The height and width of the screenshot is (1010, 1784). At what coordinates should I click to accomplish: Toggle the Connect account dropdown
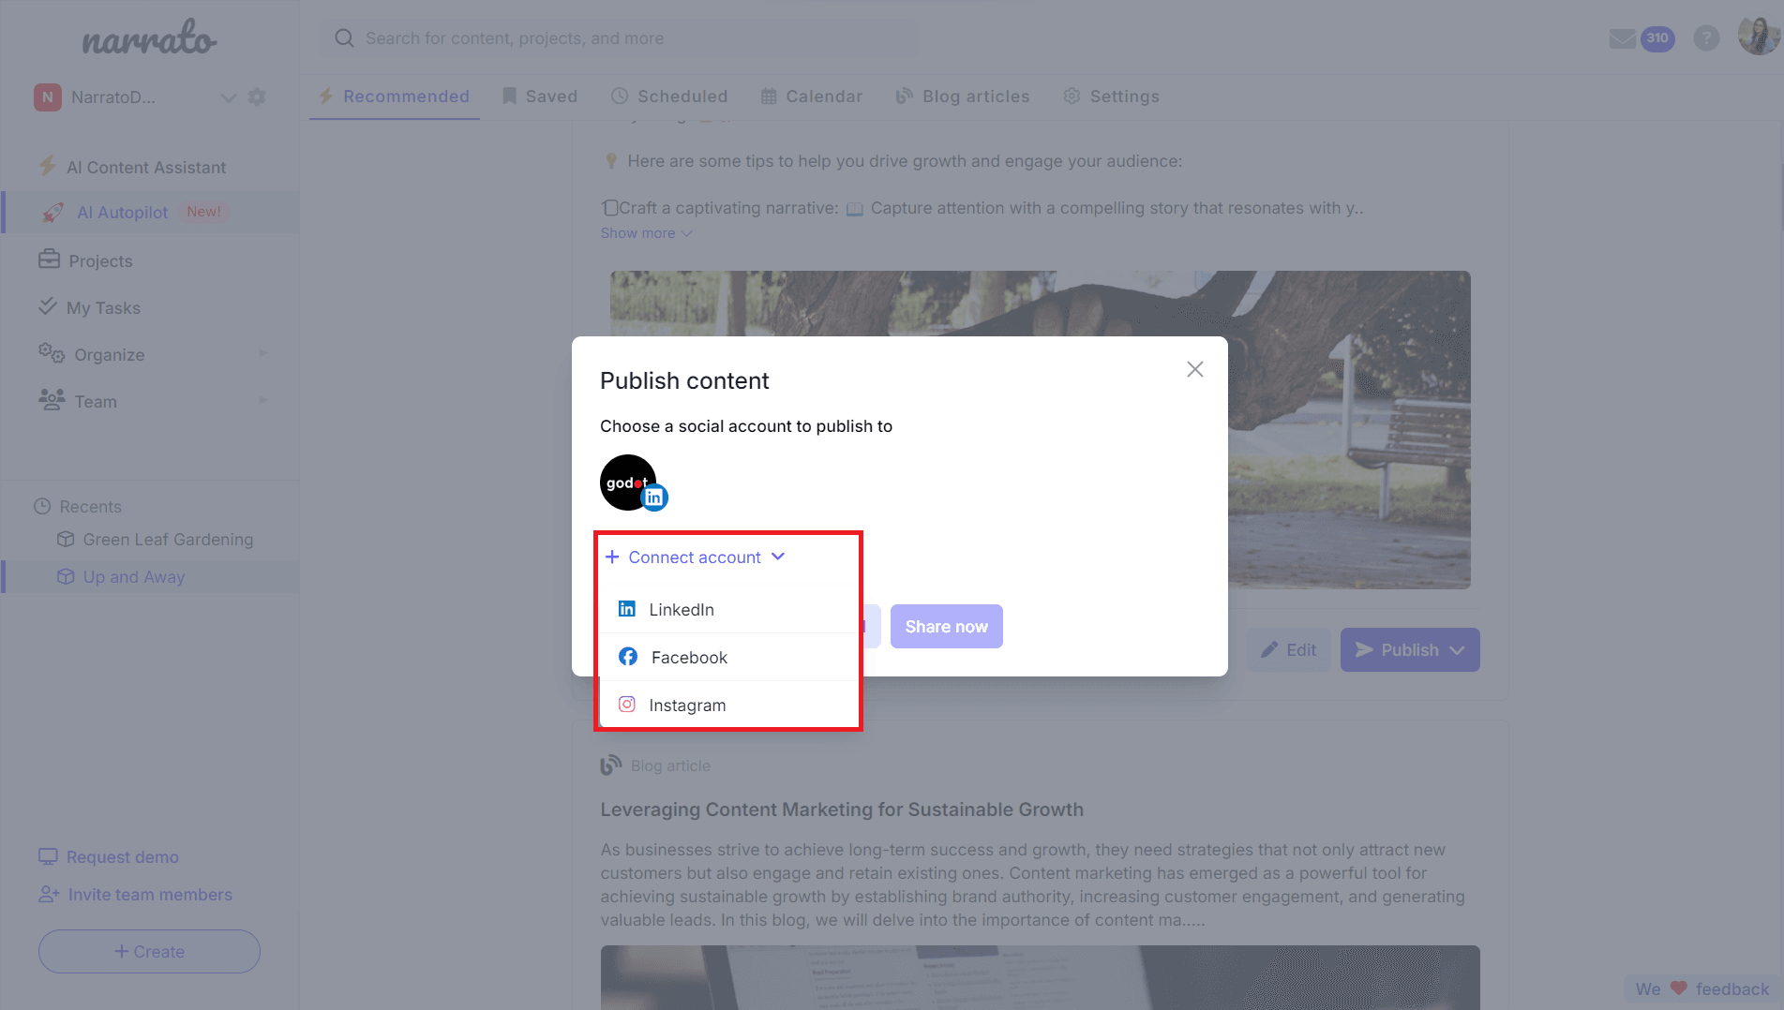pos(695,557)
